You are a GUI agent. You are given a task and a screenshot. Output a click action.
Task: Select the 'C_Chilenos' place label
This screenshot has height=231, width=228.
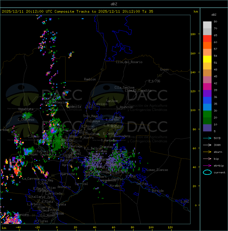pyautogui.click(x=26, y=120)
